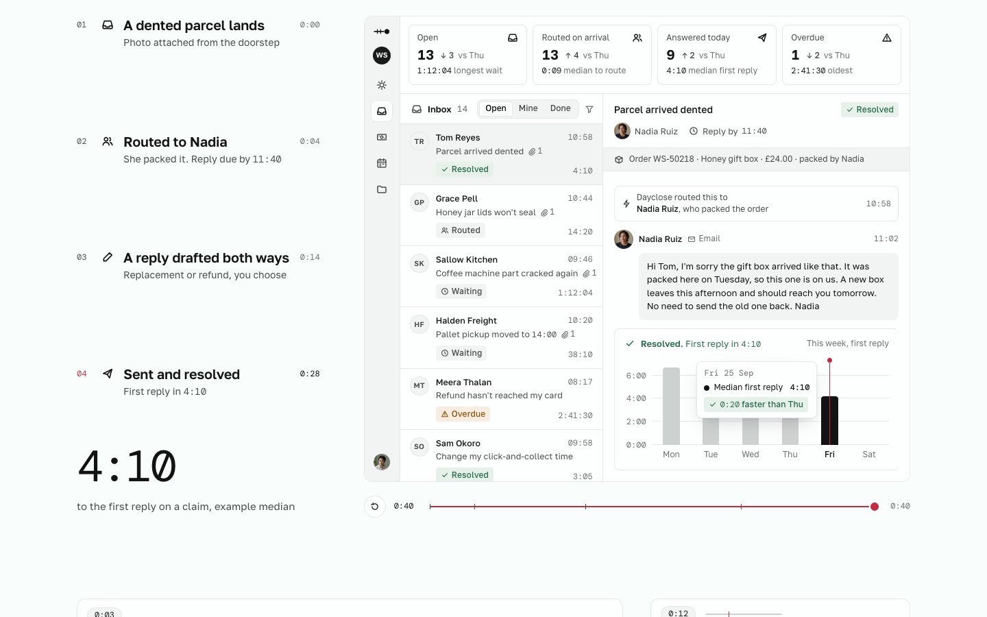Open the Sam Okoro click-and-collect conversation
The width and height of the screenshot is (987, 617).
point(501,456)
